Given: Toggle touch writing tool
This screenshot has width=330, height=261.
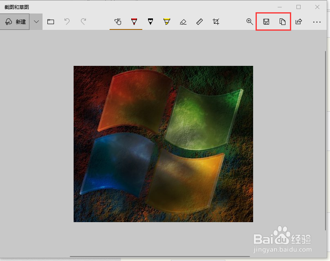Looking at the screenshot, I should click(x=118, y=22).
